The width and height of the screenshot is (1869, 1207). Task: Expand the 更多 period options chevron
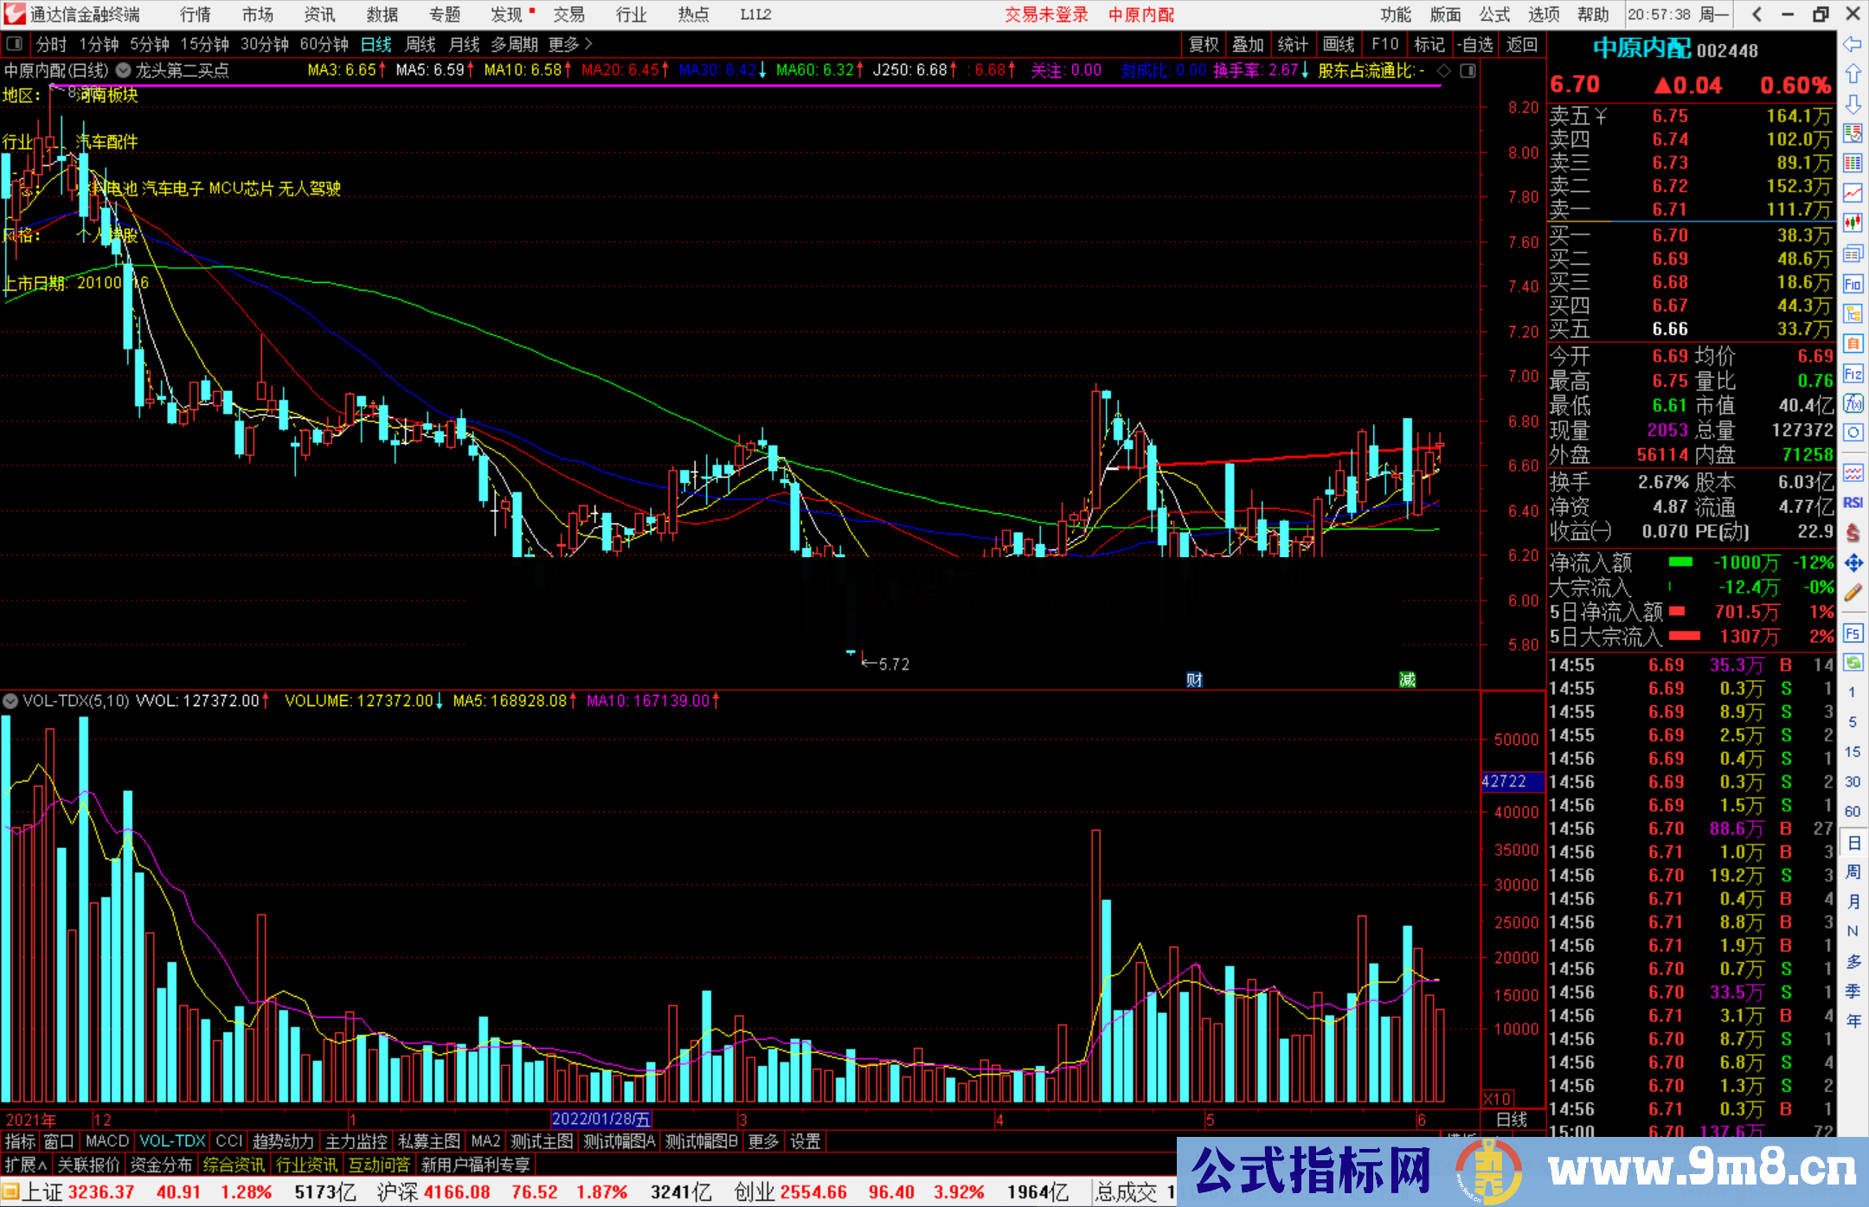click(x=589, y=44)
